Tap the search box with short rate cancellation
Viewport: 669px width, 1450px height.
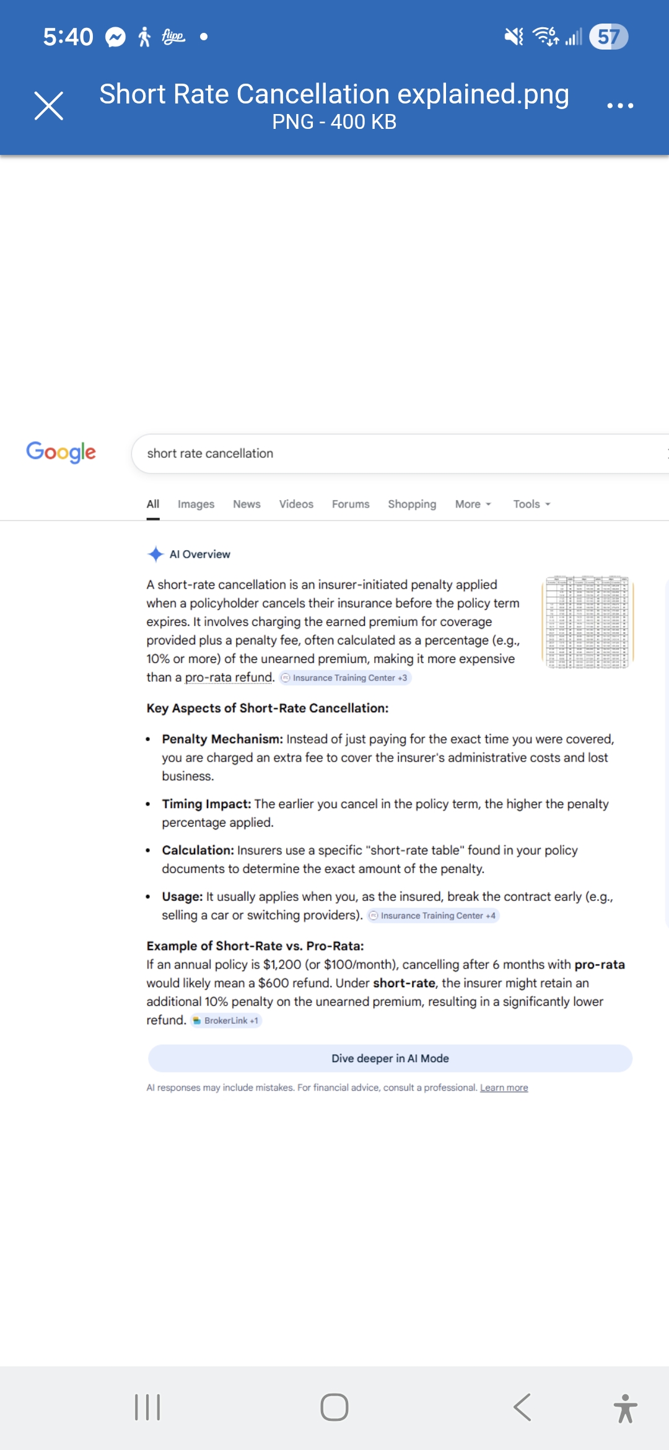tap(396, 454)
